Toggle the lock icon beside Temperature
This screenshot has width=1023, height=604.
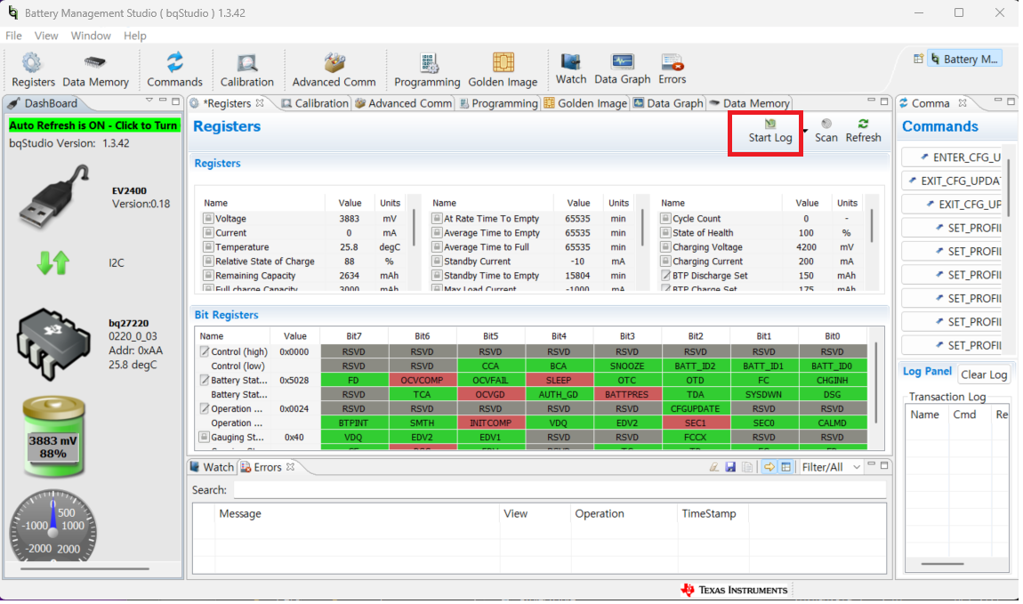coord(208,247)
